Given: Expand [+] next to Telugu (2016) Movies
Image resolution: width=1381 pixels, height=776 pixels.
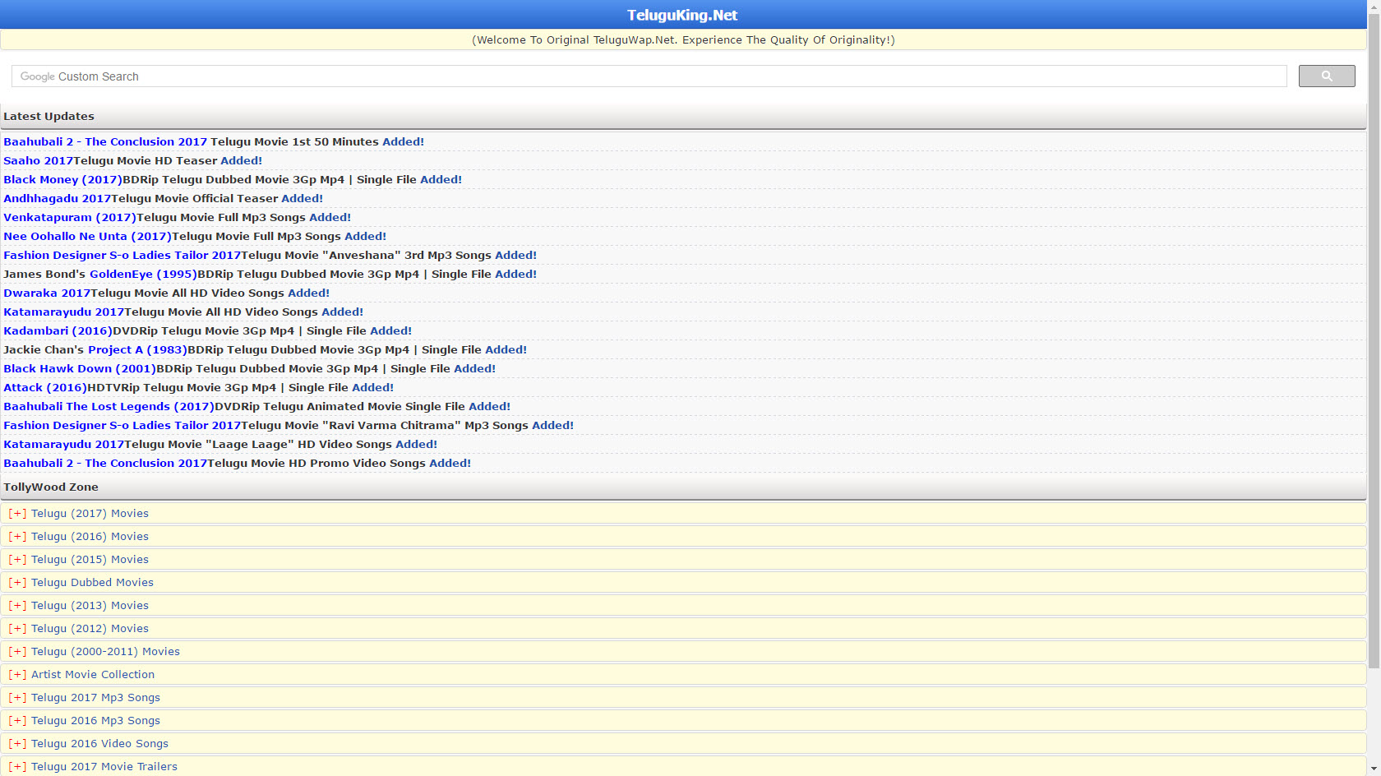Looking at the screenshot, I should [x=17, y=536].
